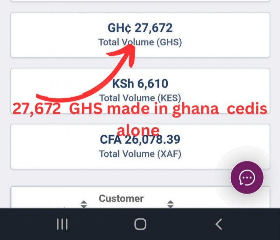Click the red 'alone' overlay word
This screenshot has width=280, height=240.
click(x=138, y=130)
